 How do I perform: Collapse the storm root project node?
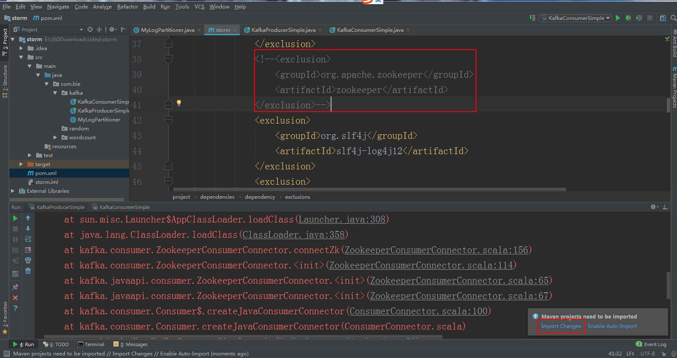point(13,39)
